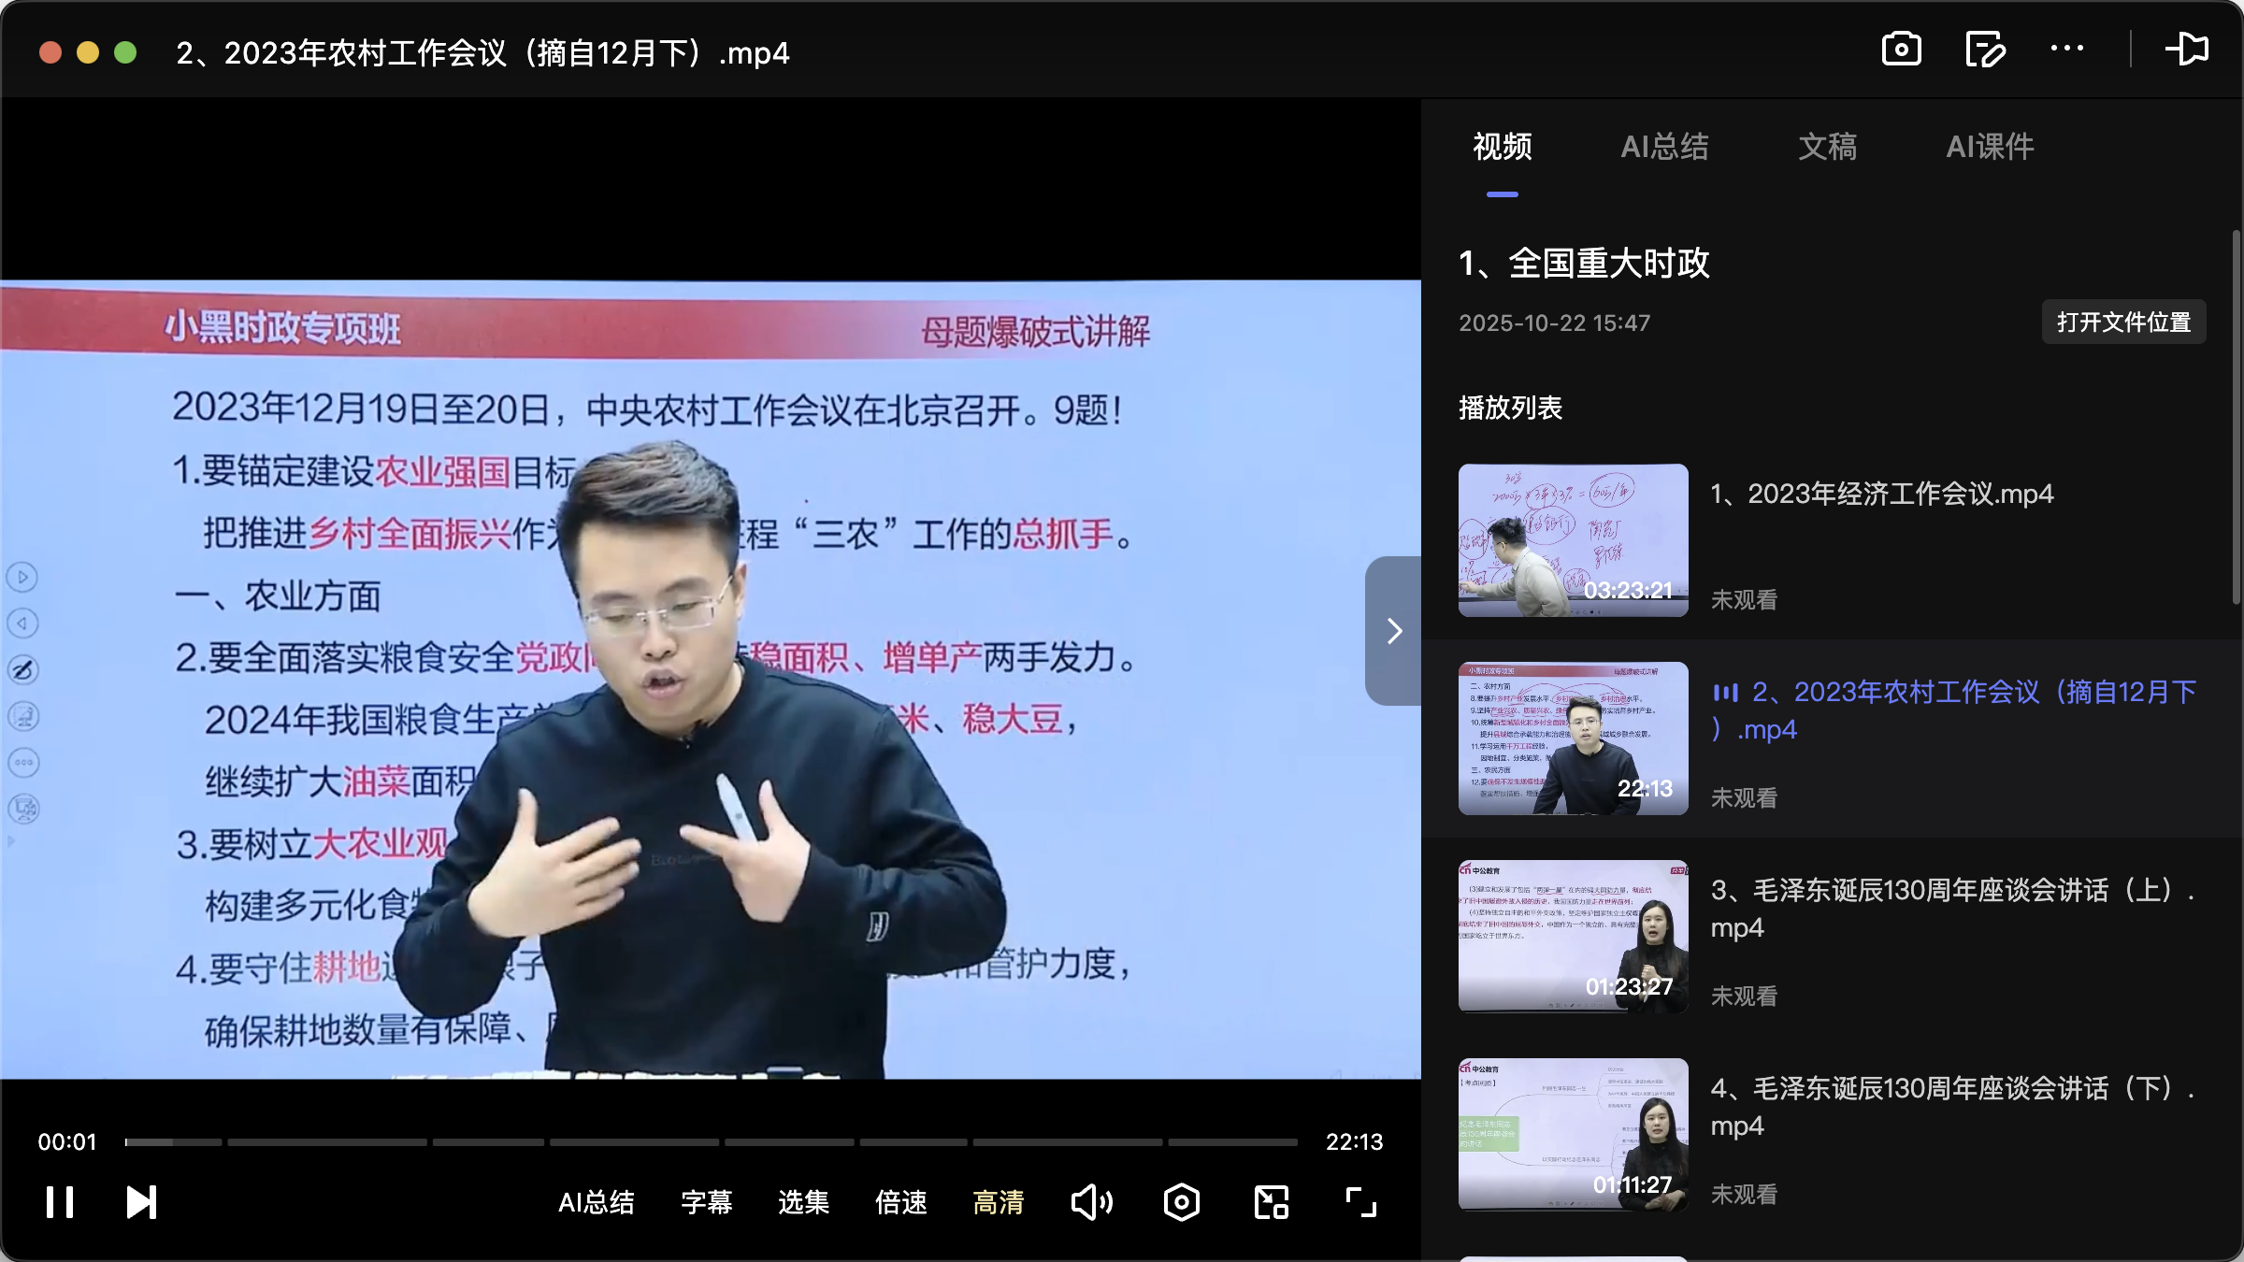
Task: Toggle the eye-off icon in the left sidebar
Action: [x=22, y=669]
